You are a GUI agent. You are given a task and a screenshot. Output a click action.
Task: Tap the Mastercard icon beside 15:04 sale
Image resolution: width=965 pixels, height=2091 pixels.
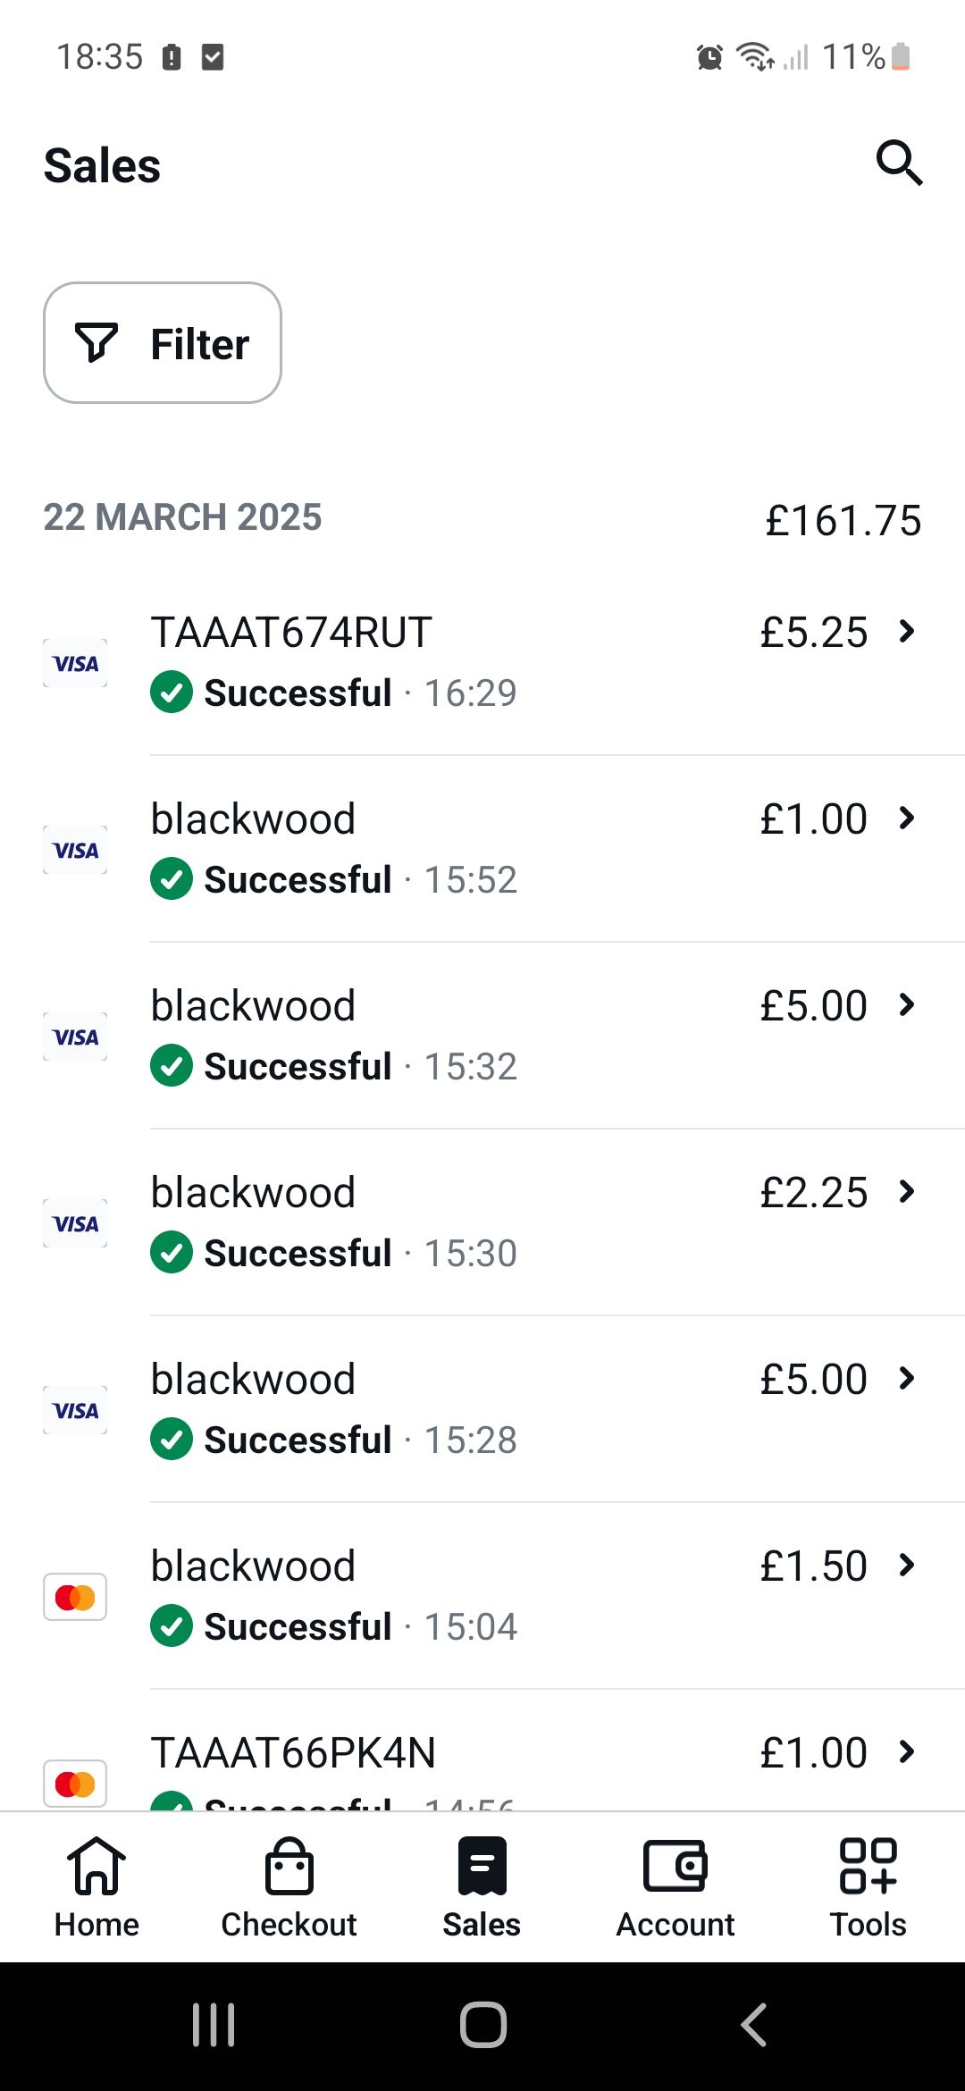coord(75,1597)
